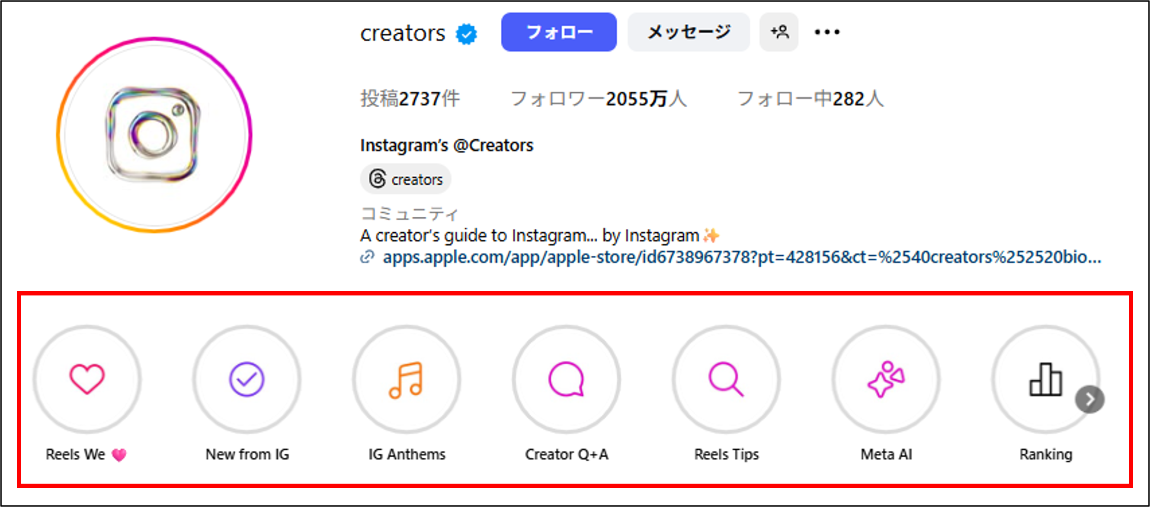This screenshot has height=507, width=1150.
Task: Open the New from IG highlight
Action: 247,379
